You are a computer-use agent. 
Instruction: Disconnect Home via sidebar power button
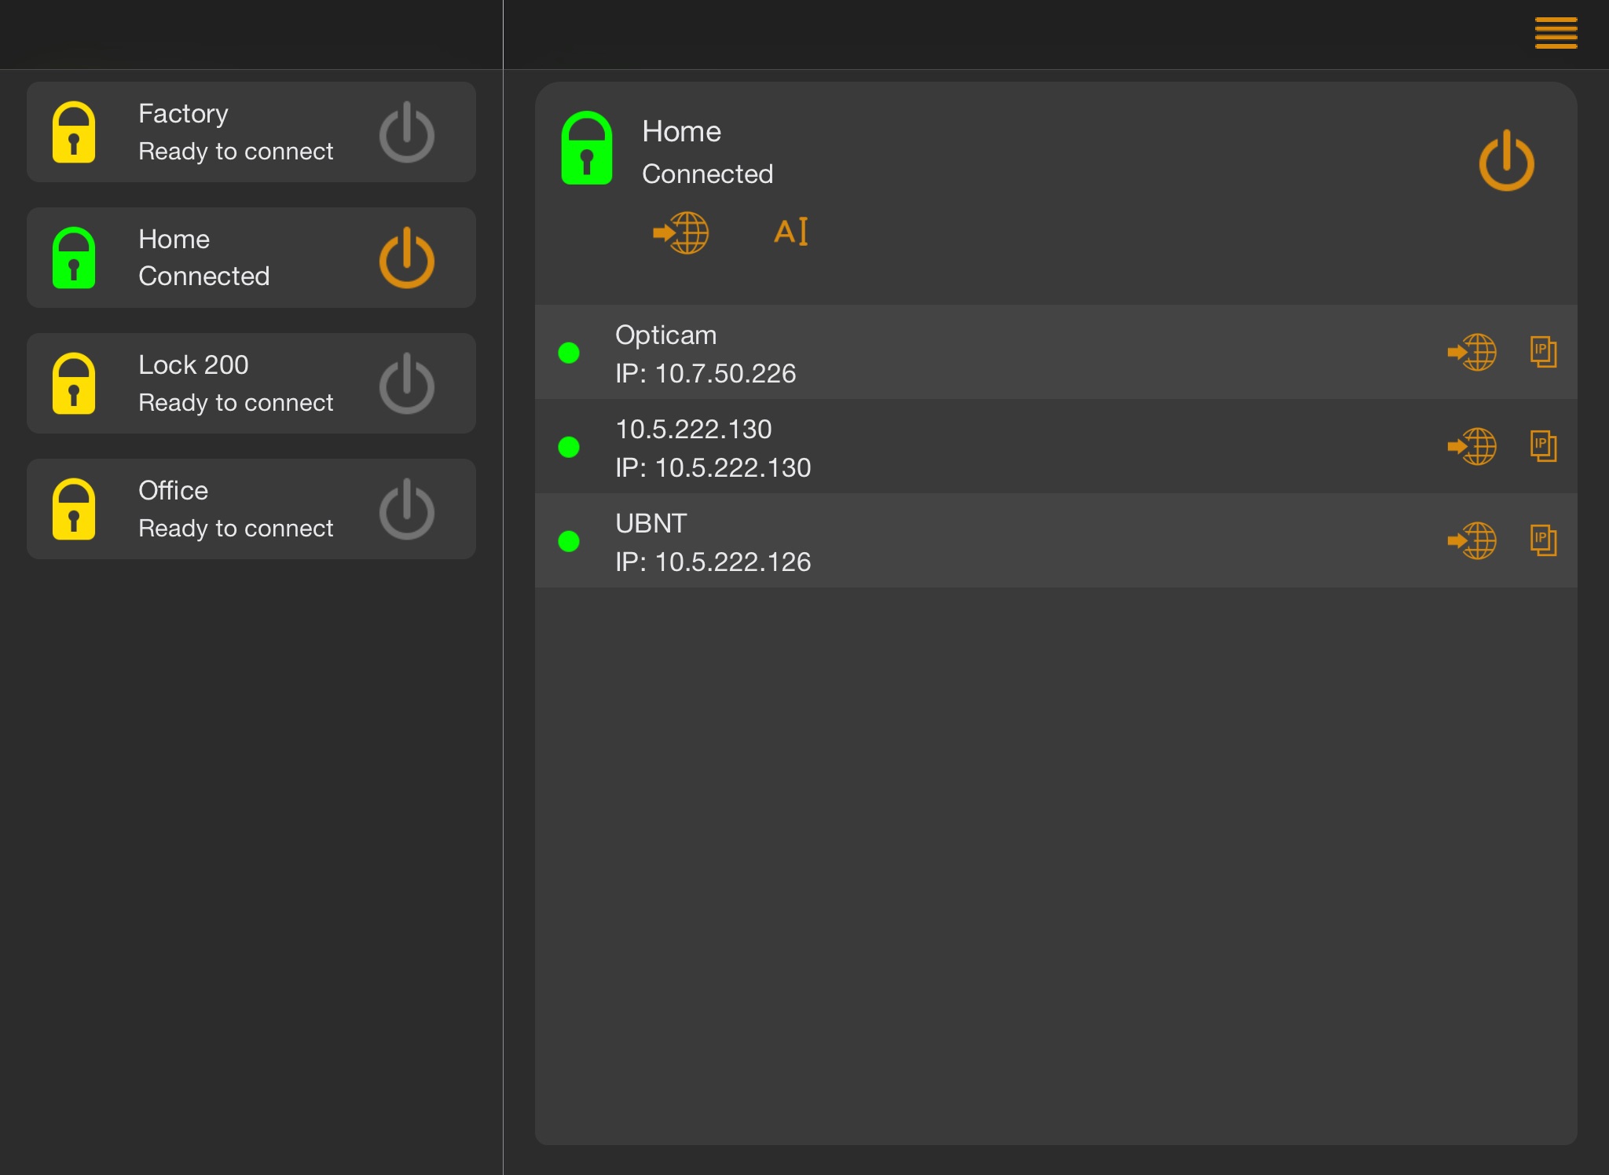tap(406, 258)
